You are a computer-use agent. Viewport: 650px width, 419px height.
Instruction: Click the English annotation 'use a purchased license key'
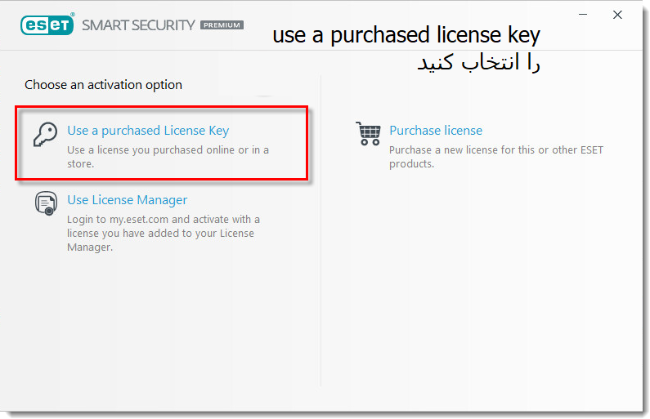(x=406, y=35)
